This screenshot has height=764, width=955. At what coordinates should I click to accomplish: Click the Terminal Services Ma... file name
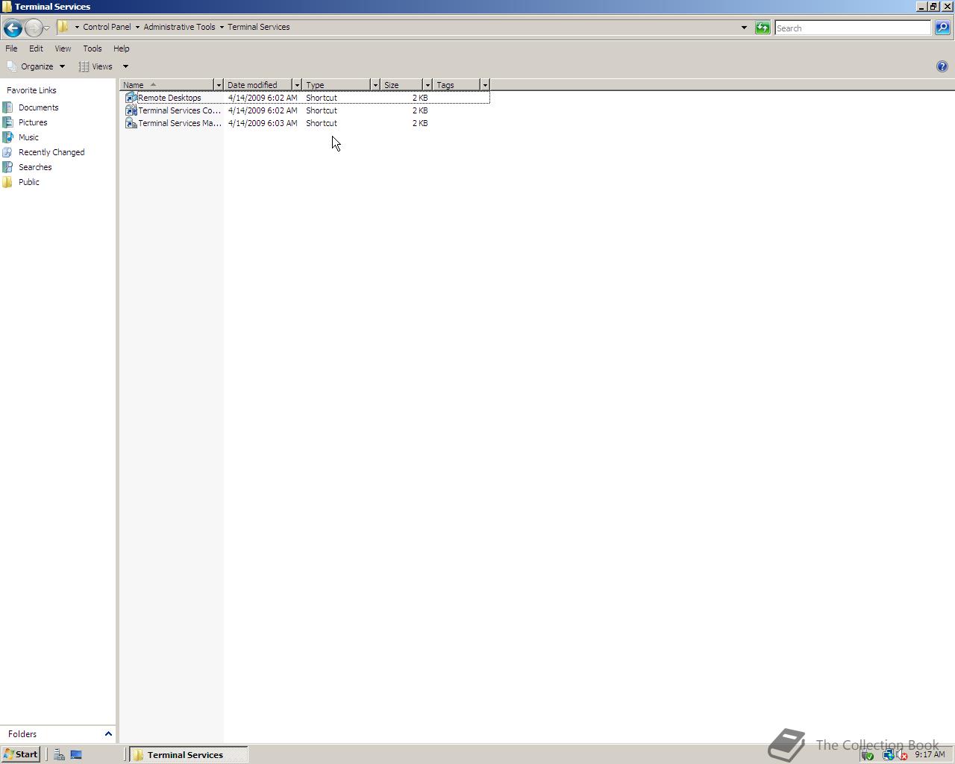pyautogui.click(x=180, y=123)
